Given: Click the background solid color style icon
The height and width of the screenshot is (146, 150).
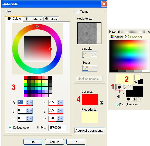Looking at the screenshot, I should point(129,99).
